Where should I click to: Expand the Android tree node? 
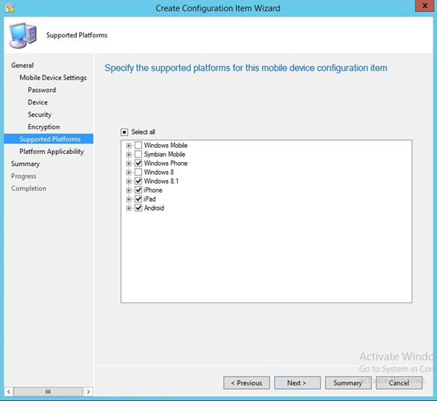(128, 208)
